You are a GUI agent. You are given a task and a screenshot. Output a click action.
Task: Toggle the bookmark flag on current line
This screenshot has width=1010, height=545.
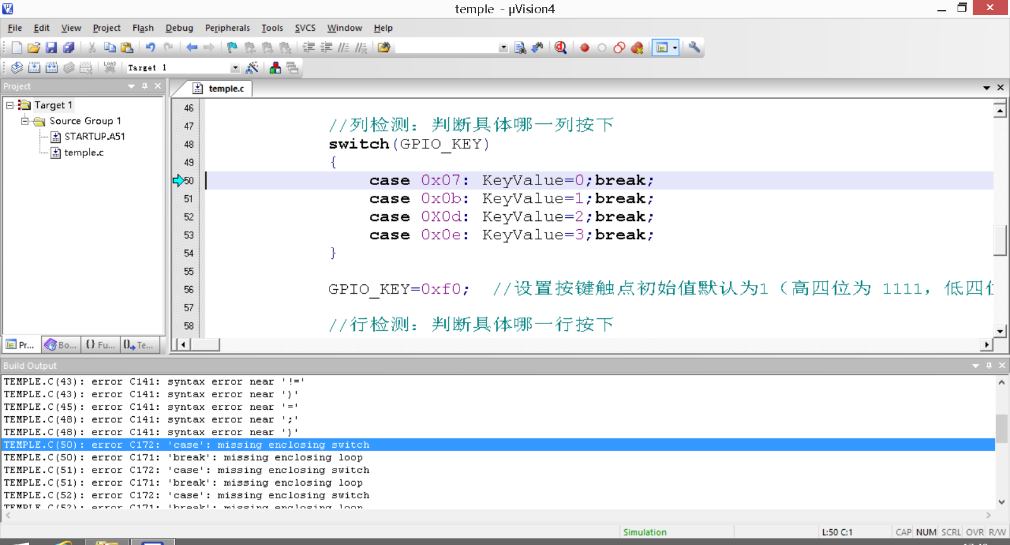(232, 47)
